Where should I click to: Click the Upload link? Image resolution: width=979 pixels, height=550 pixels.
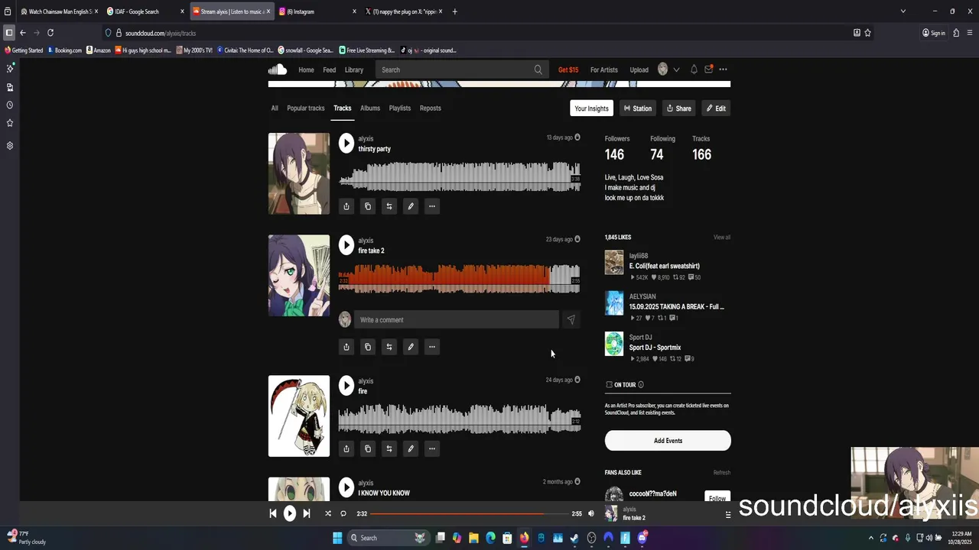[x=639, y=70]
